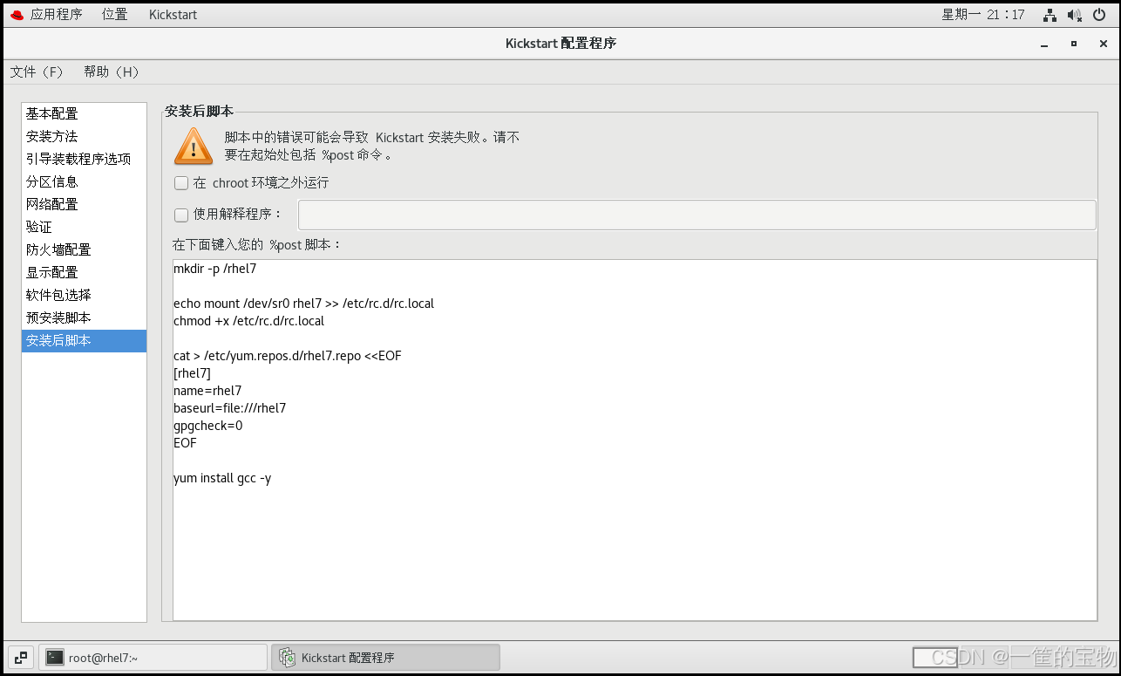Click the 'baseurl=file:///rhel7' line
Screen dimensions: 1121x676
click(229, 408)
